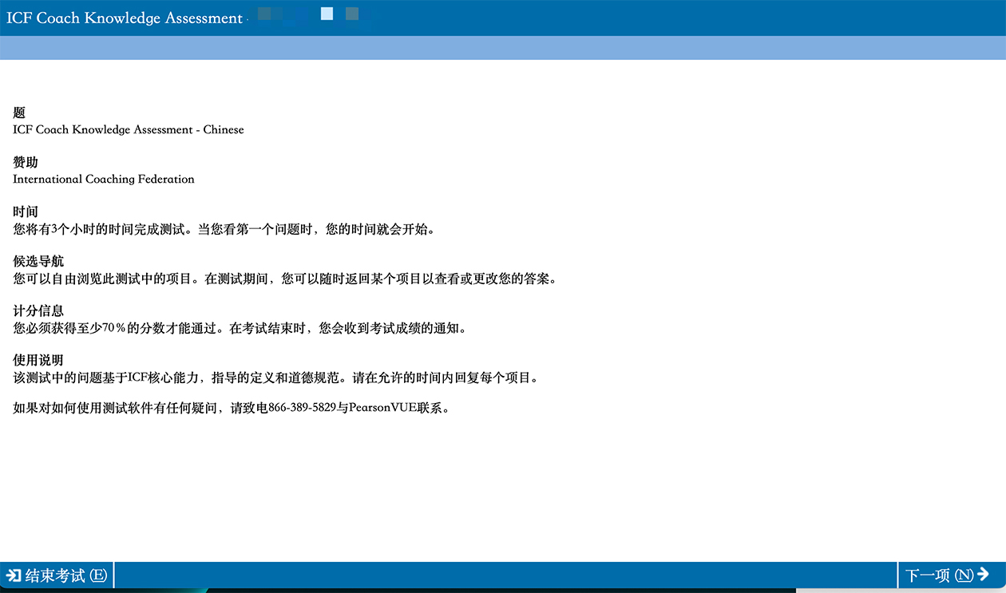Click the navigation instructions paragraph
The image size is (1006, 593).
284,279
